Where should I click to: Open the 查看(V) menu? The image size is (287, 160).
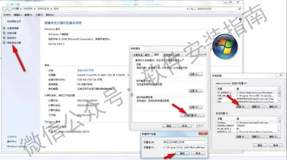[x=28, y=15]
